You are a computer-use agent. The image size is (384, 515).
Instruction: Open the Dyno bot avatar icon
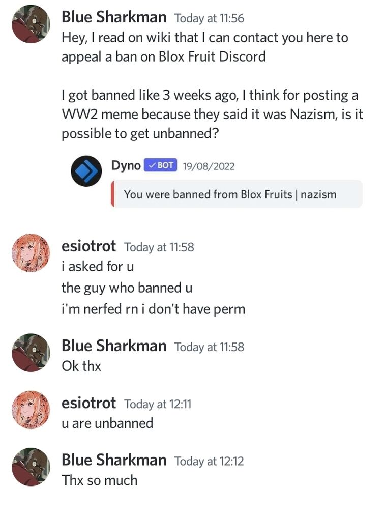coord(86,171)
